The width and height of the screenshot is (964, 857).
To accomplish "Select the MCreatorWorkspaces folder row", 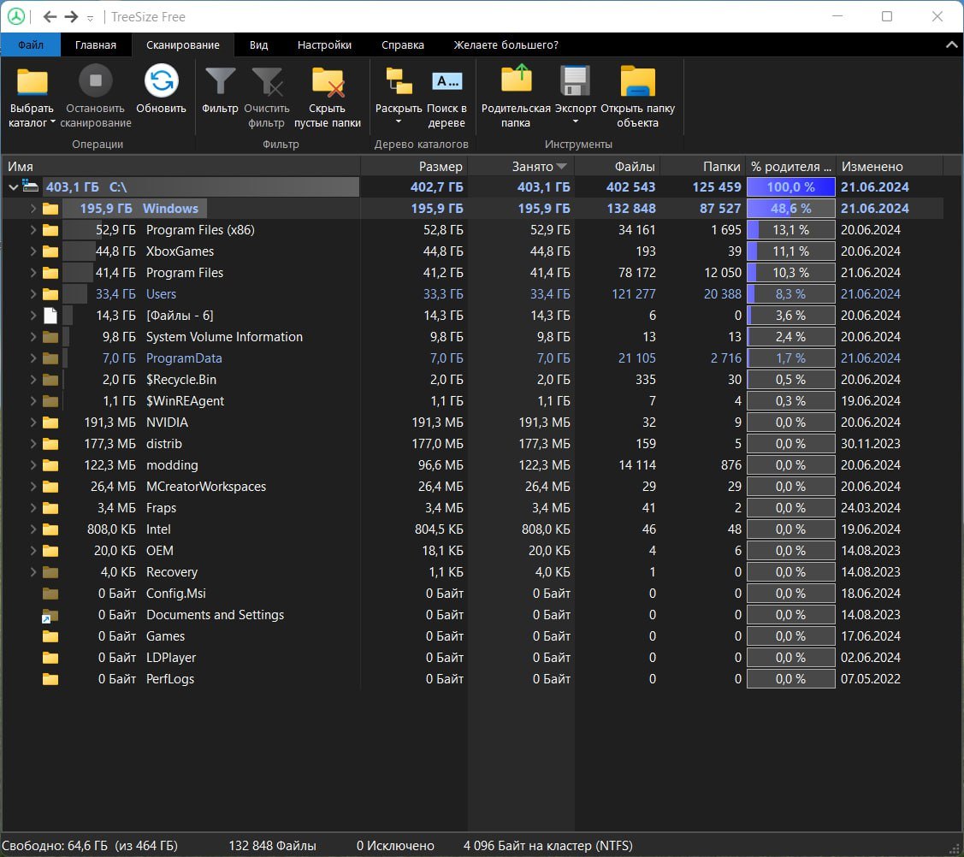I will (x=472, y=487).
